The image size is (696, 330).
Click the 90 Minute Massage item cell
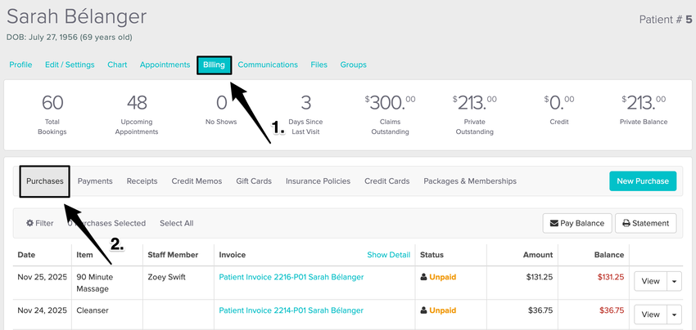94,283
